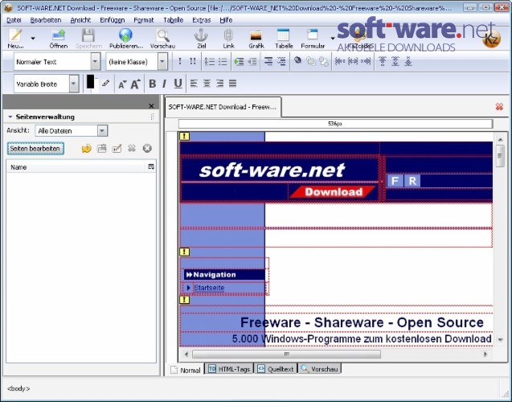Viewport: 512px width, 402px height.
Task: Switch to the Quelltext view tab
Action: coord(276,369)
